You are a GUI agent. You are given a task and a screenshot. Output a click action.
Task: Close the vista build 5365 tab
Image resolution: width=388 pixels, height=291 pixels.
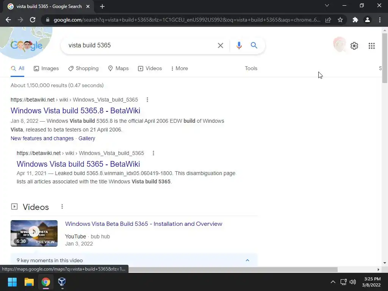point(88,6)
